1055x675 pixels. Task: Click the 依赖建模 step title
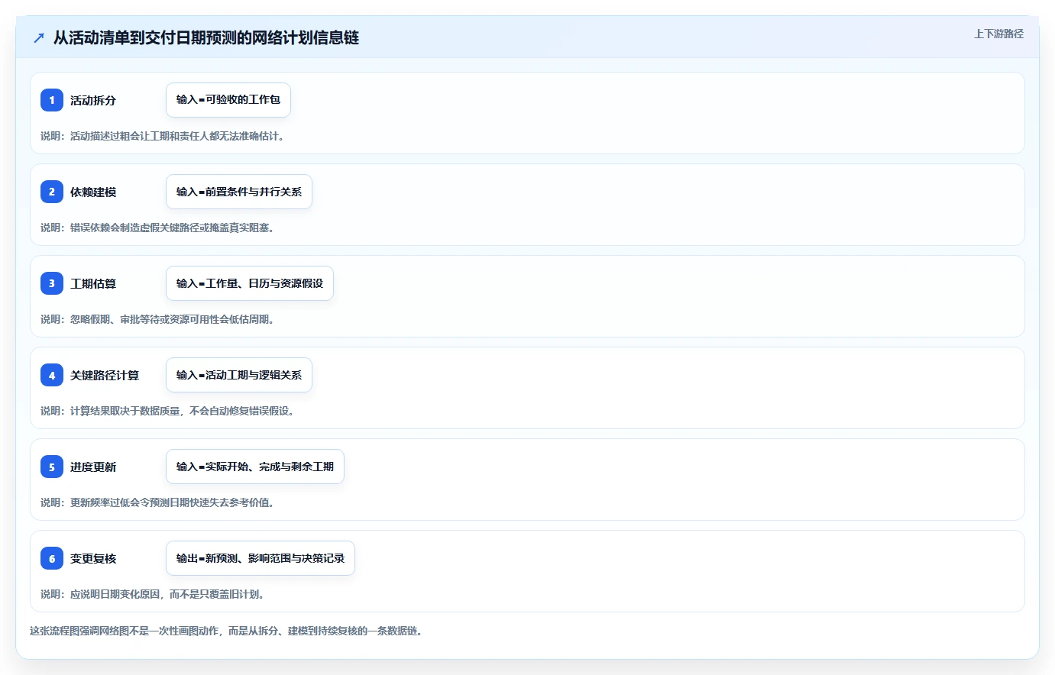tap(93, 192)
